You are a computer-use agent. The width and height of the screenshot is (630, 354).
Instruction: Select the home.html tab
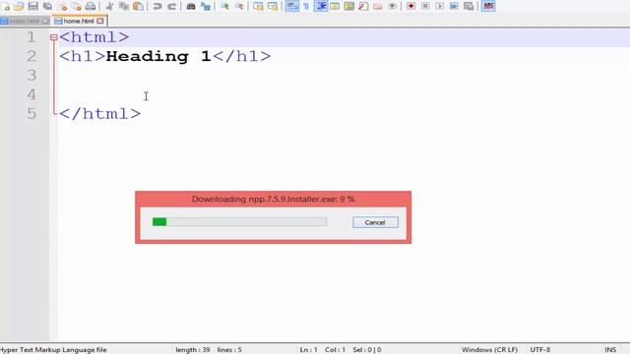pyautogui.click(x=79, y=21)
